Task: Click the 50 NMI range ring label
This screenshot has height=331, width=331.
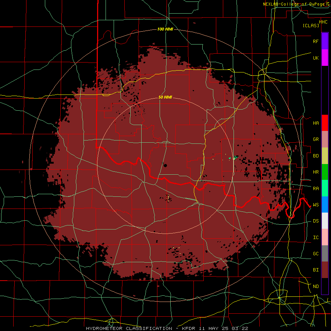Action: pos(165,97)
